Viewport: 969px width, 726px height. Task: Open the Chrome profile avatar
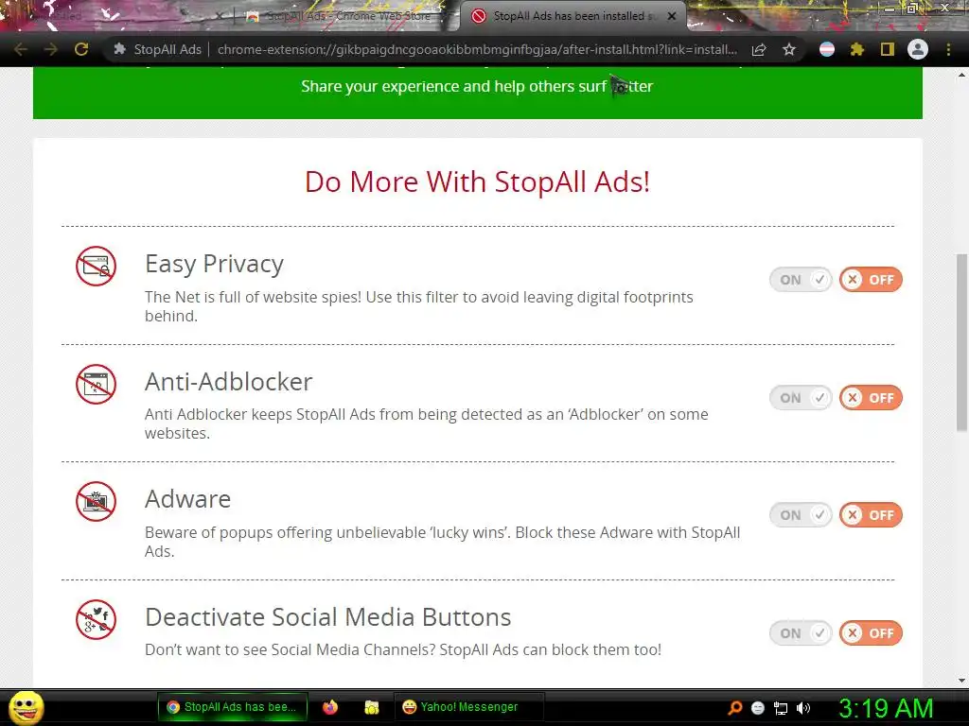coord(918,49)
